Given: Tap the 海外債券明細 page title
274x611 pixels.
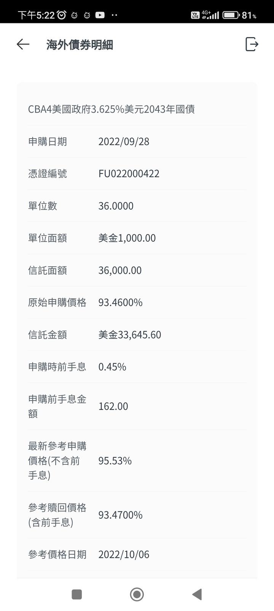Looking at the screenshot, I should [80, 45].
